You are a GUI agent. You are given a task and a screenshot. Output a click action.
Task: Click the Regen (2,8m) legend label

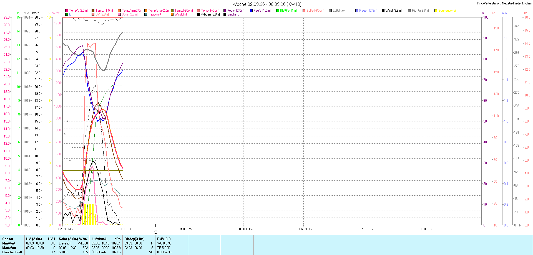pos(368,11)
